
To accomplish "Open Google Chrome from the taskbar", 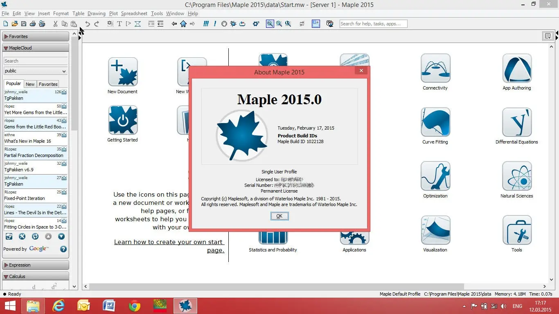I will coord(135,306).
